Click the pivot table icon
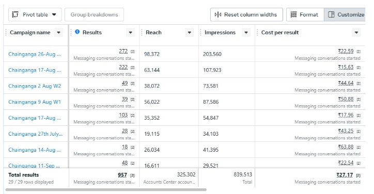Viewport: 374px width, 194px height. point(15,14)
